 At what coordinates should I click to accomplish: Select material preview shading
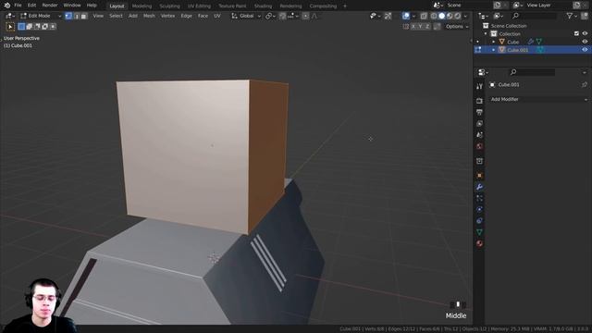450,16
